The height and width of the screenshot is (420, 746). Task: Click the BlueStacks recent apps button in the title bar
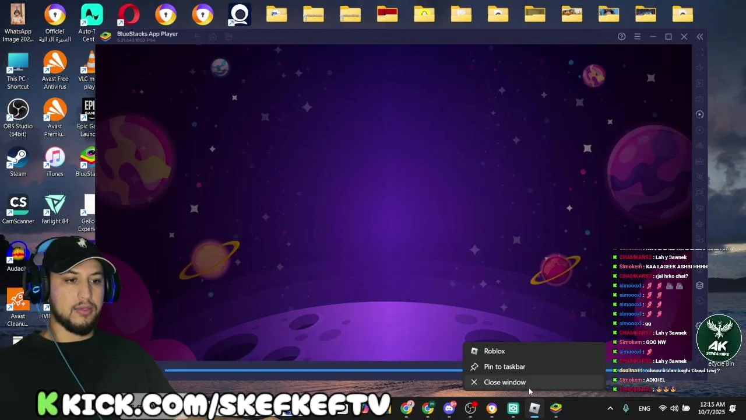(228, 37)
